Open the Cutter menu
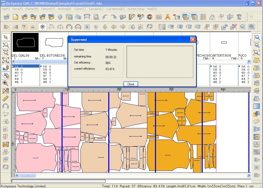Screen dimensions: 263x188 tap(80, 9)
